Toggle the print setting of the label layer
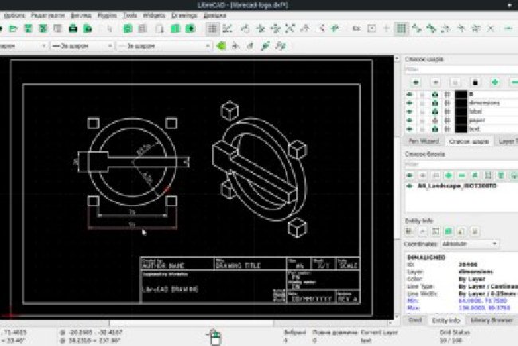This screenshot has width=518, height=346. 445,112
